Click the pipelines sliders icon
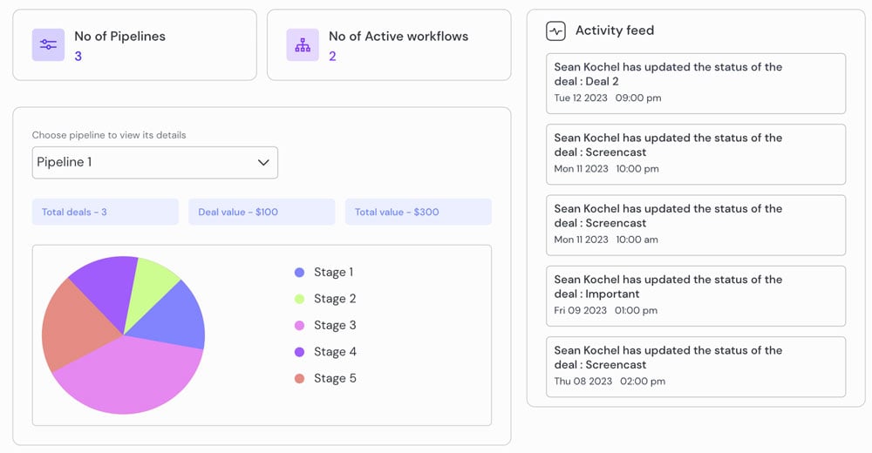 click(x=48, y=45)
